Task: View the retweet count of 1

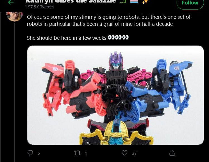Action: point(86,153)
